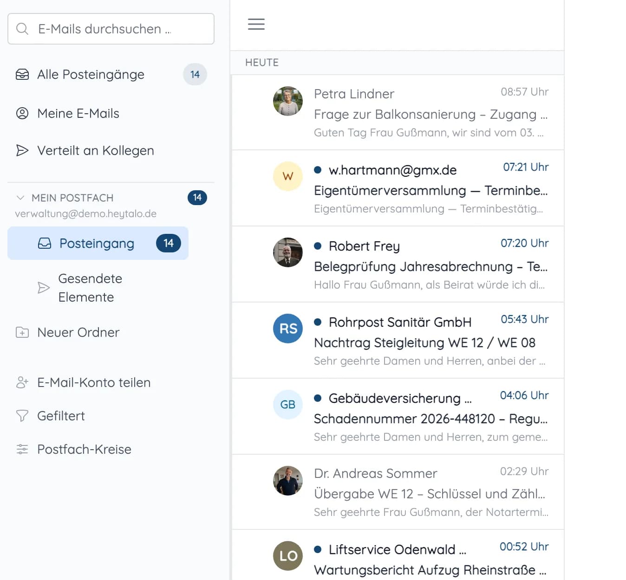Open Petra Lindner's Balkonsanierung email
Viewport: 626px width, 580px height.
coord(398,112)
